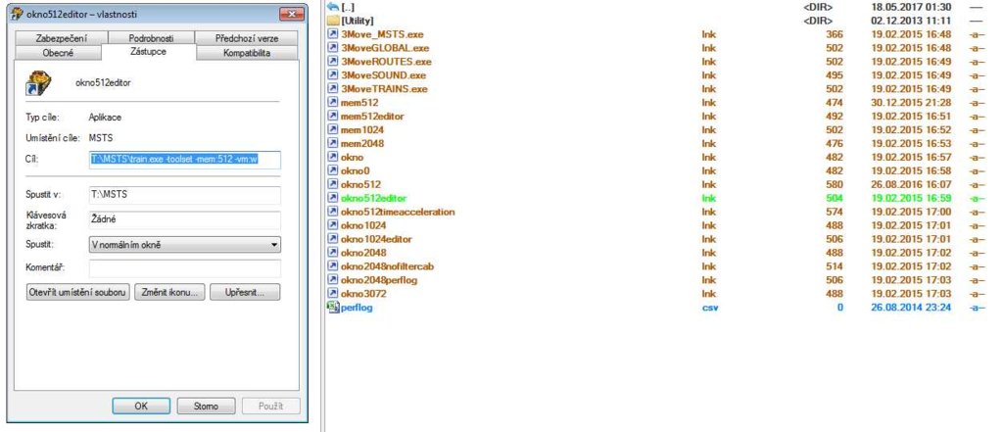Click the Komentář text field
The height and width of the screenshot is (432, 1003).
184,268
